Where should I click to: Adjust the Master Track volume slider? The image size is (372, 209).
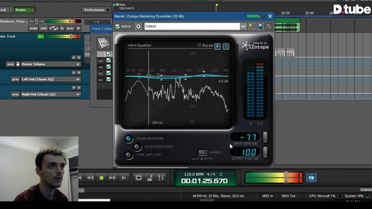[x=71, y=36]
